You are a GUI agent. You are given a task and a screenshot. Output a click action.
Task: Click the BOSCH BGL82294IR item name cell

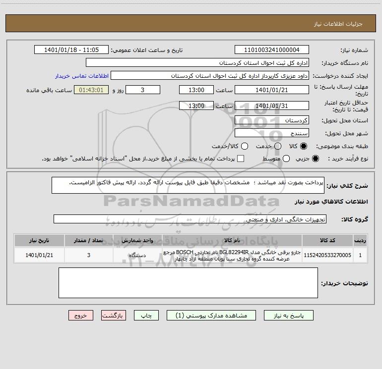pos(232,255)
